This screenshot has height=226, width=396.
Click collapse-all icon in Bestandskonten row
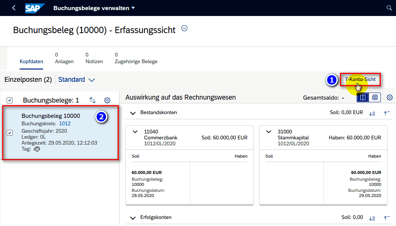pos(386,113)
